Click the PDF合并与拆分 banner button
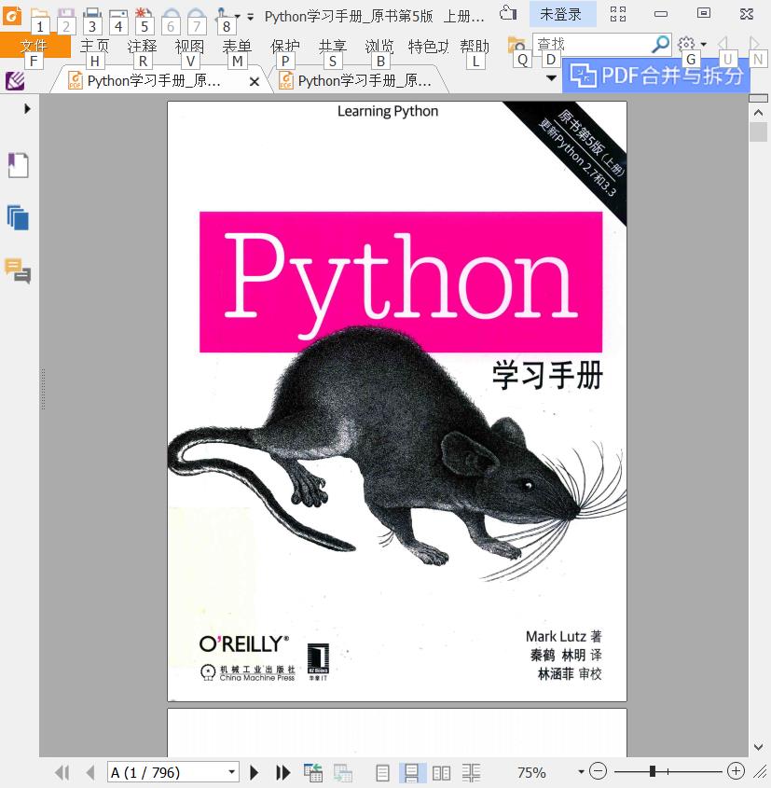This screenshot has width=771, height=788. (656, 76)
